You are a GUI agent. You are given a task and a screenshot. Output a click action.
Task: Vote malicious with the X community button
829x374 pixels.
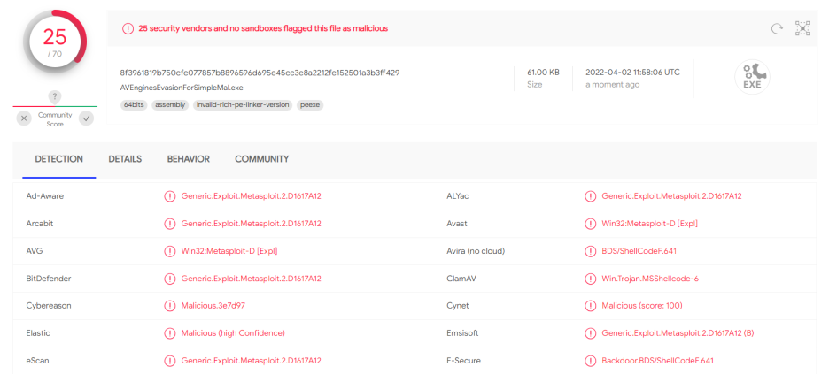[24, 118]
